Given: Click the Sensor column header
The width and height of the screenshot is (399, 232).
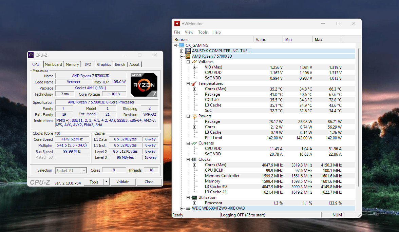Looking at the screenshot, I should coord(213,39).
